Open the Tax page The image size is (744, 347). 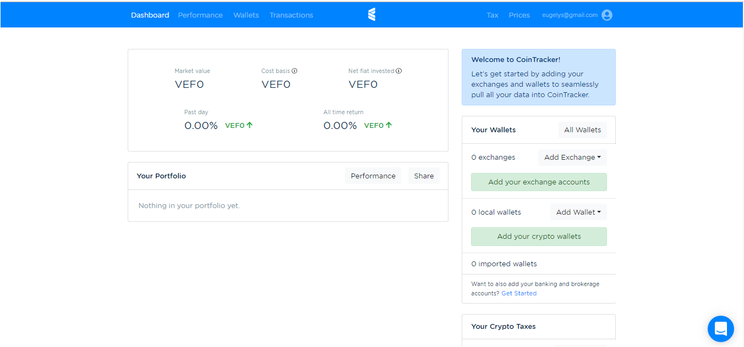coord(493,15)
